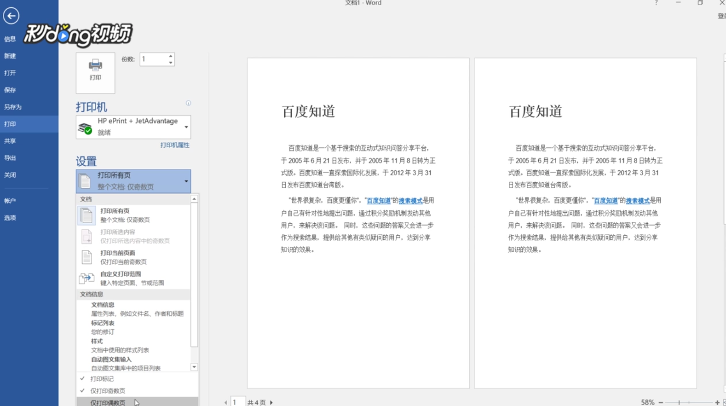
Task: Open Options (选项) in sidebar
Action: 29,218
